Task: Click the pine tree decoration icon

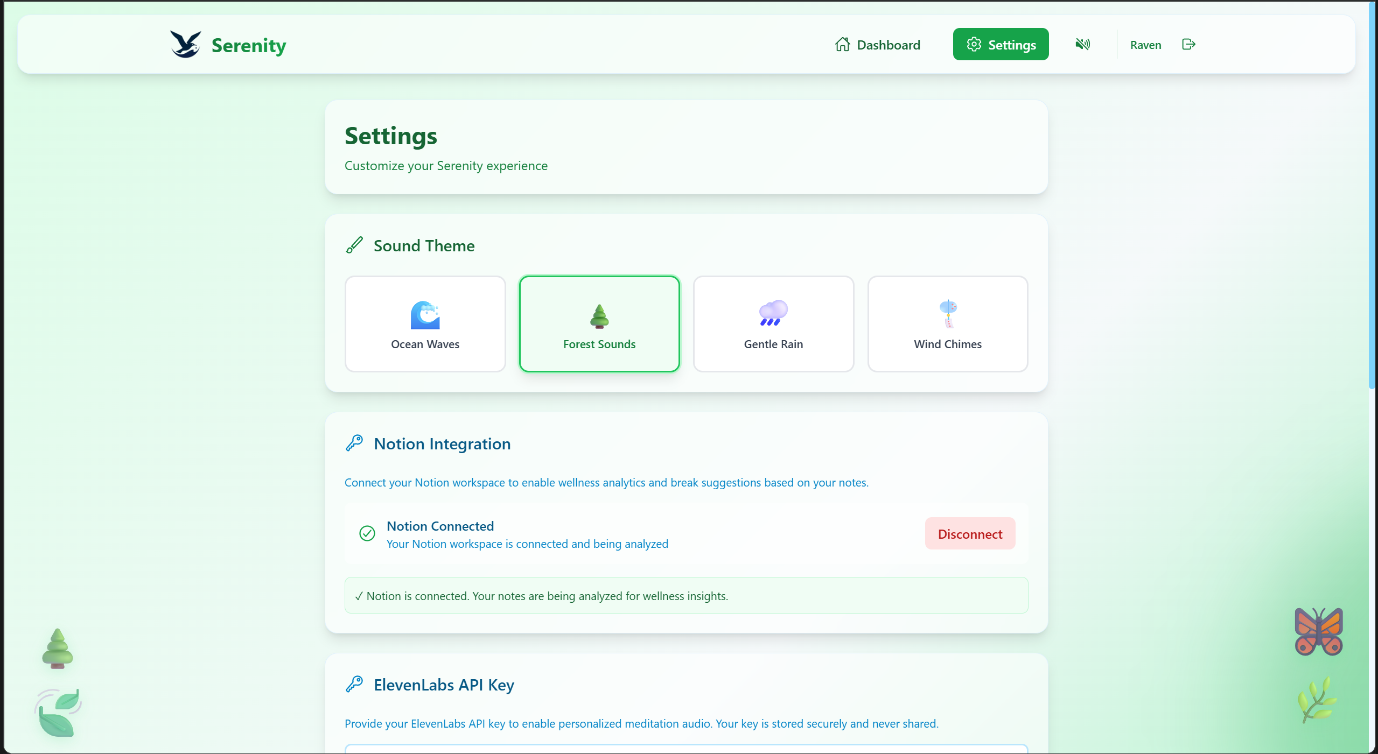Action: point(58,649)
